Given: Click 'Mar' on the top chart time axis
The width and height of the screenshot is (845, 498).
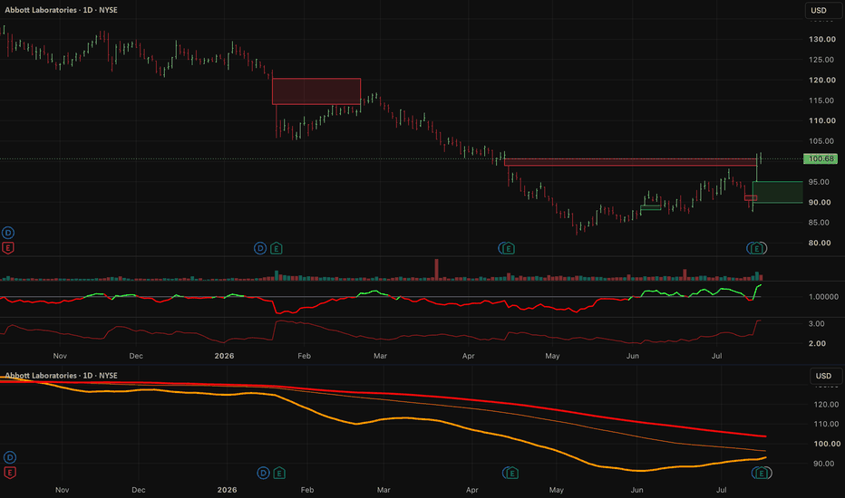Looking at the screenshot, I should pyautogui.click(x=380, y=356).
